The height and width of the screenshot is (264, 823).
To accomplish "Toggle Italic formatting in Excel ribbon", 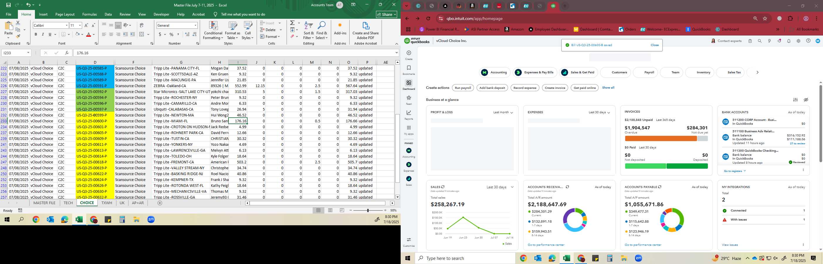I will click(x=43, y=34).
